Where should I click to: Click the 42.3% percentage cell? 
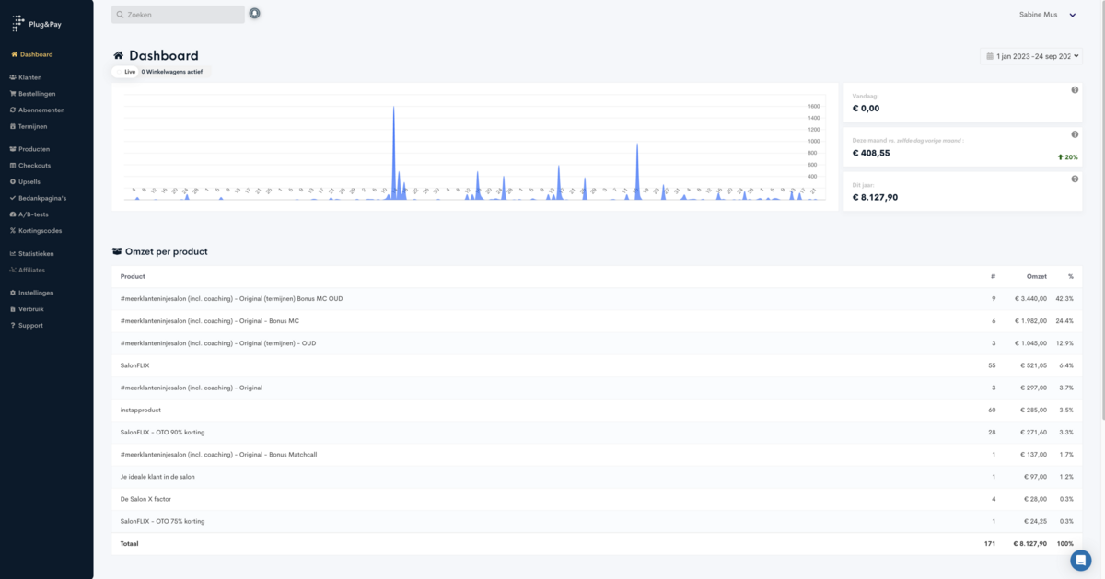pyautogui.click(x=1064, y=299)
